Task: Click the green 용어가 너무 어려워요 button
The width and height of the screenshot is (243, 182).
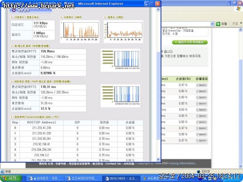Action: coord(190,42)
